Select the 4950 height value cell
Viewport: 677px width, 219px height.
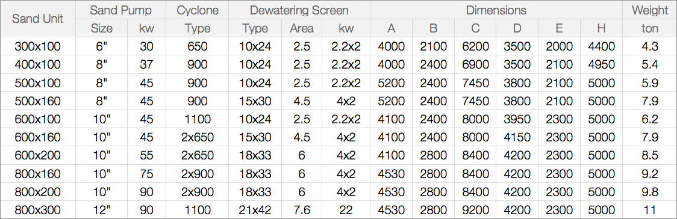[x=602, y=64]
